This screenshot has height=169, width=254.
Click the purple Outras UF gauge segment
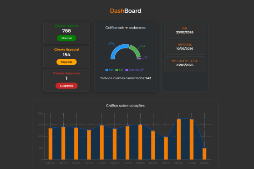(139, 59)
